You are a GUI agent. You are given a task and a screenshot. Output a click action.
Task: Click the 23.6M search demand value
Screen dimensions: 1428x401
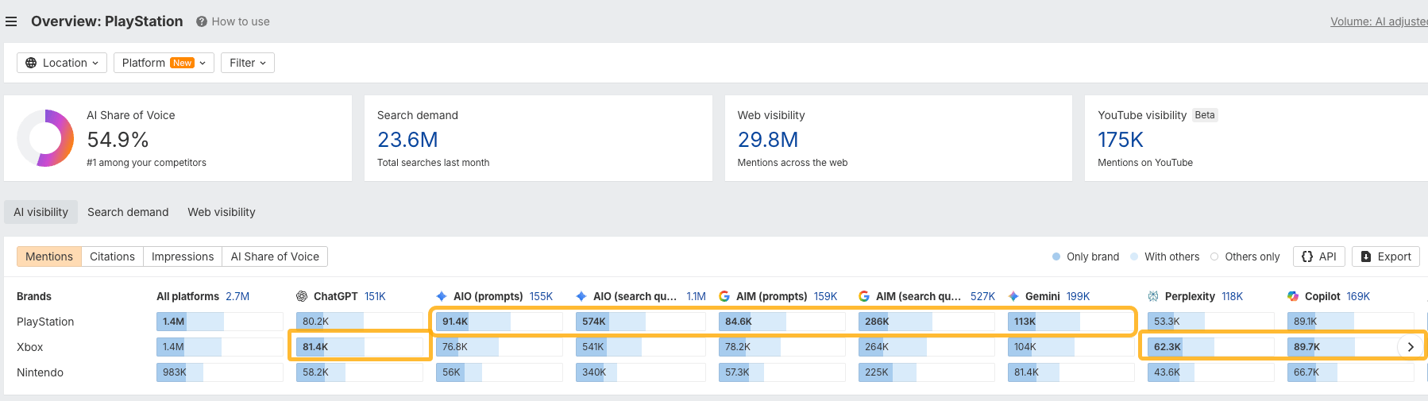(x=407, y=140)
